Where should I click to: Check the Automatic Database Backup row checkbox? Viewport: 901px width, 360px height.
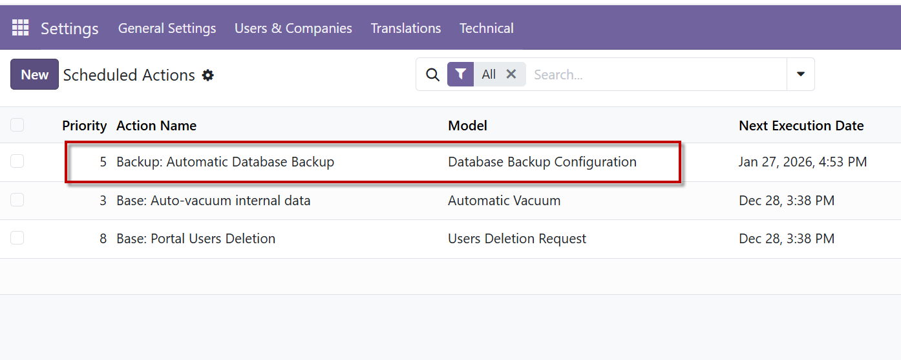(x=17, y=161)
